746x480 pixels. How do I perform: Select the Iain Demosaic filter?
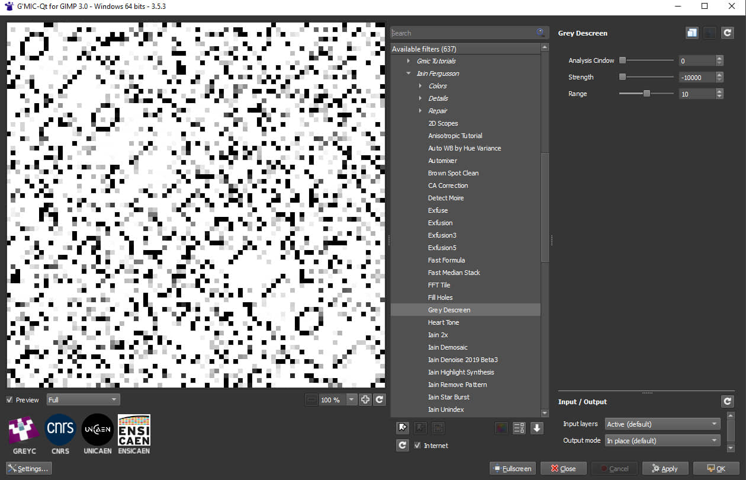(448, 347)
